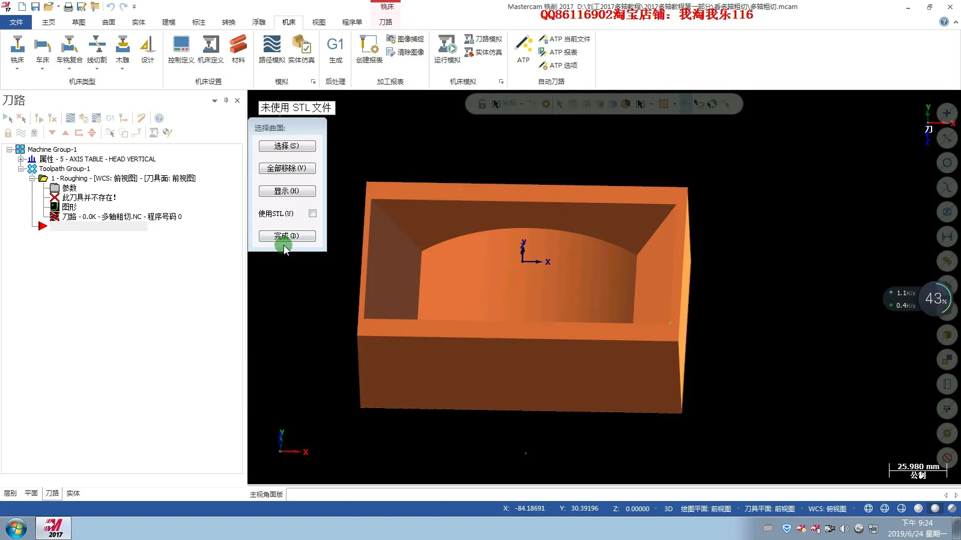
Task: Collapse the Machine Group-1 tree node
Action: pos(10,149)
